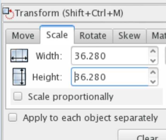Decrease Width using the down arrow
166x140 pixels.
tap(153, 61)
